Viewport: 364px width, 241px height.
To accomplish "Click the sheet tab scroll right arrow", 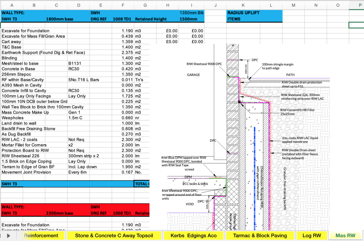I will click(9, 236).
